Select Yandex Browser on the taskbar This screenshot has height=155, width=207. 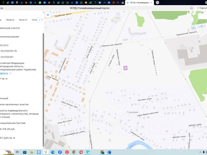pos(46,152)
